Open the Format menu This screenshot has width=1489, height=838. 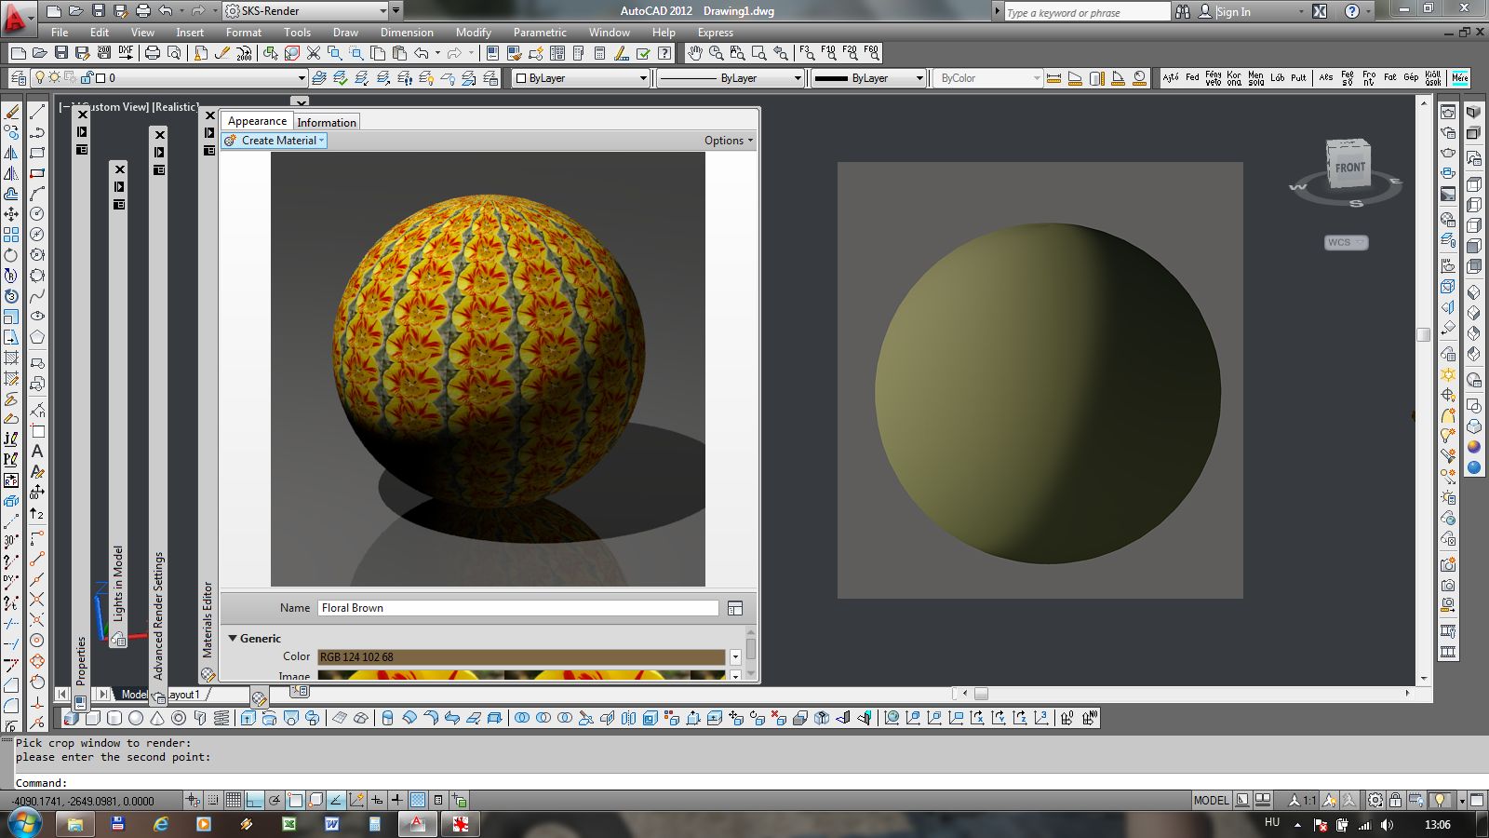pos(243,32)
